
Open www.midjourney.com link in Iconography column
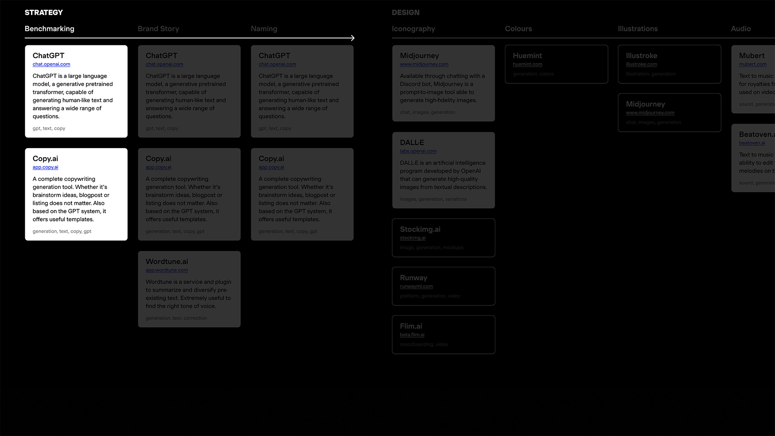pos(424,64)
